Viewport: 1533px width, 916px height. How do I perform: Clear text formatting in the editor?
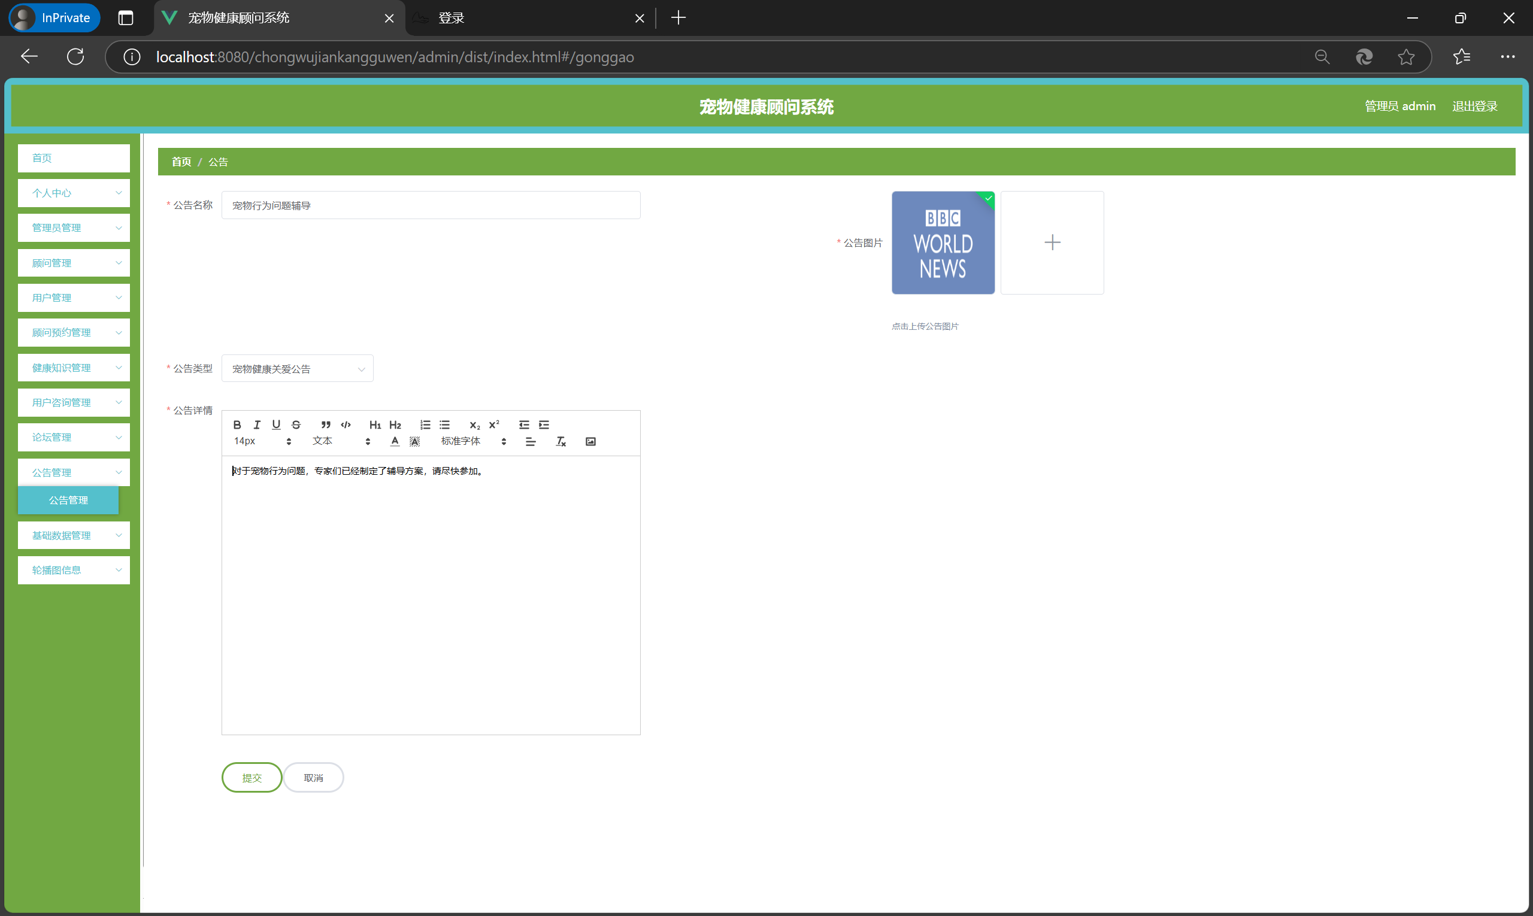[561, 441]
